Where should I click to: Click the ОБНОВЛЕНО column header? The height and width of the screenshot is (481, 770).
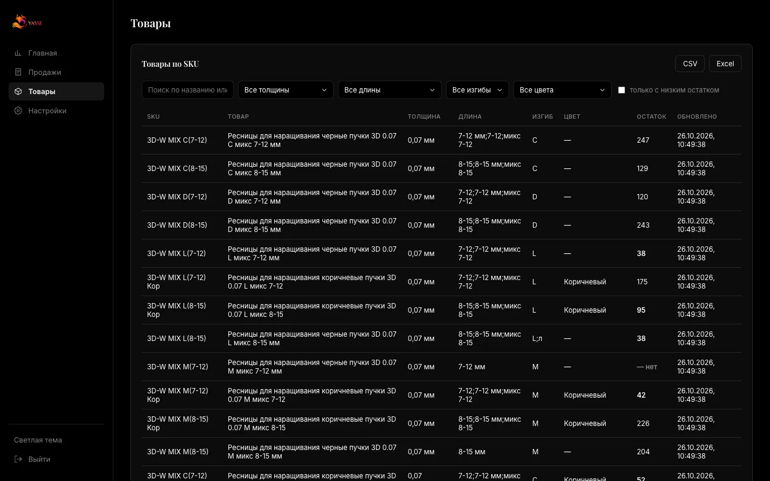(x=697, y=117)
